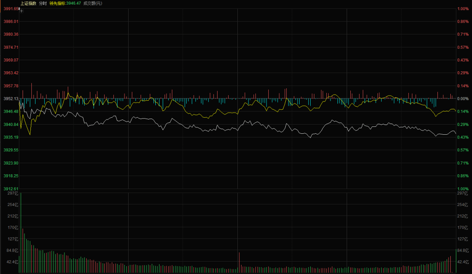
Task: Click the 297亿 left volume axis label
Action: click(12, 193)
